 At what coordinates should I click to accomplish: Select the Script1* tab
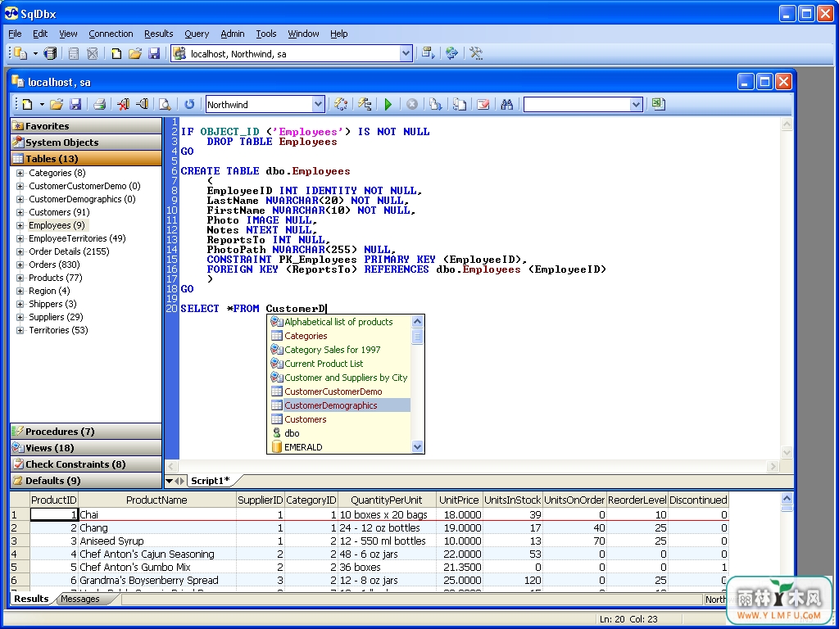(x=211, y=480)
